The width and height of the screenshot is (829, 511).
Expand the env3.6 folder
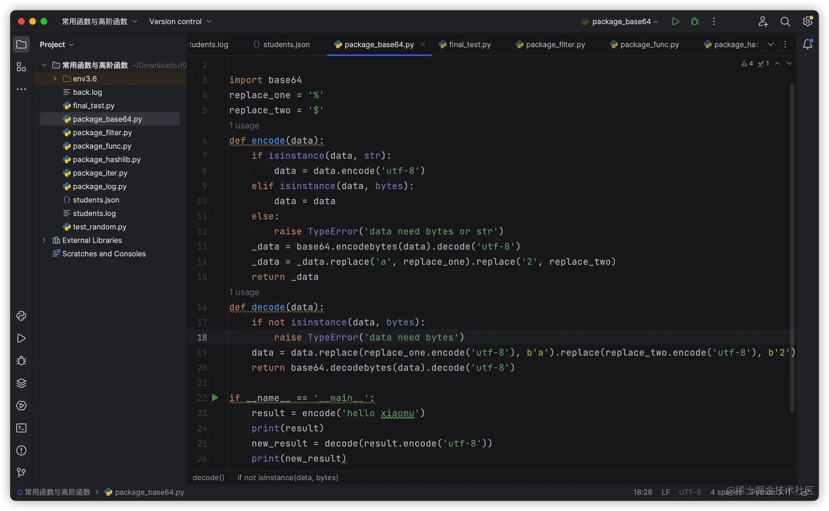click(x=55, y=79)
